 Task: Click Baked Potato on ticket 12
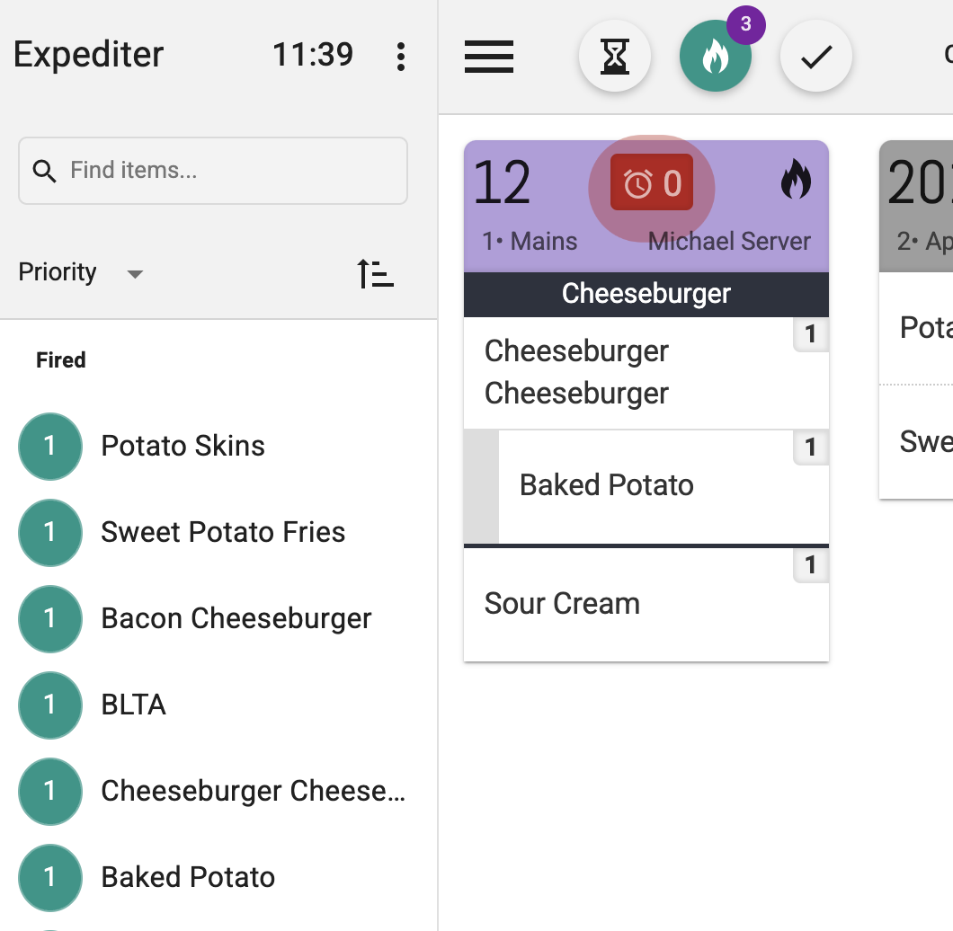tap(606, 485)
